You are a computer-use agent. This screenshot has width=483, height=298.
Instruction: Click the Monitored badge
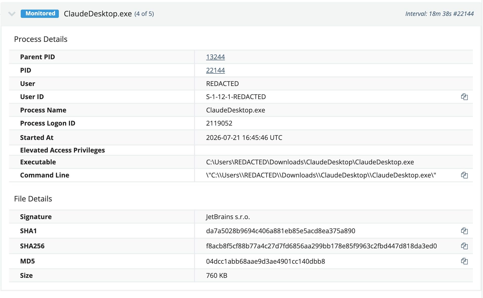40,14
